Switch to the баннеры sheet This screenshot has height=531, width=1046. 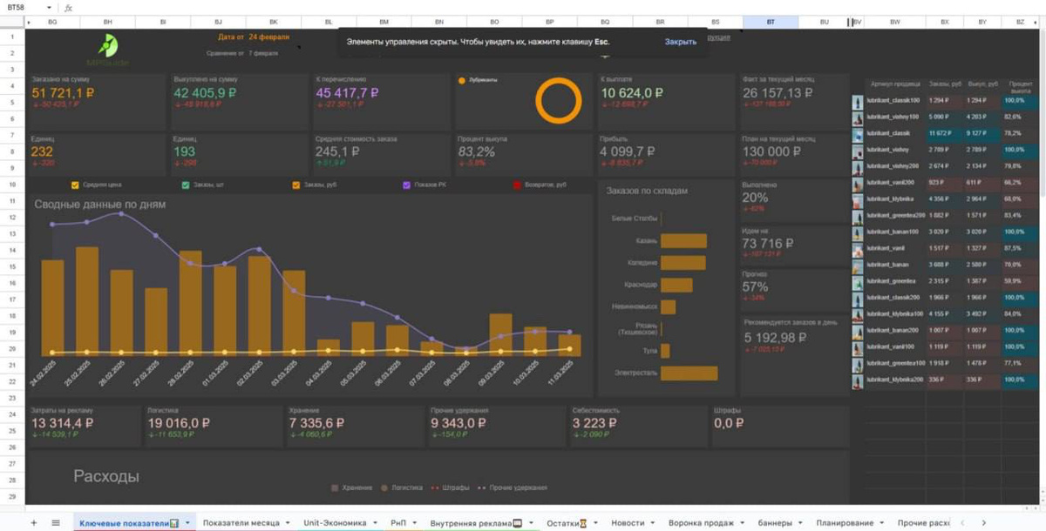[x=775, y=523]
